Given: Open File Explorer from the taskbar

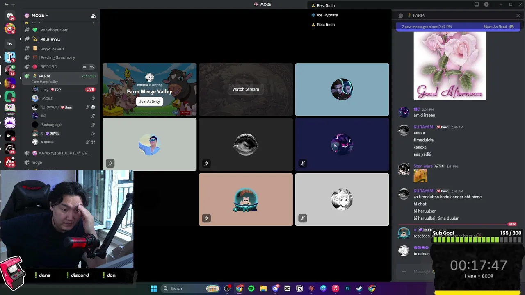Looking at the screenshot, I should point(263,288).
